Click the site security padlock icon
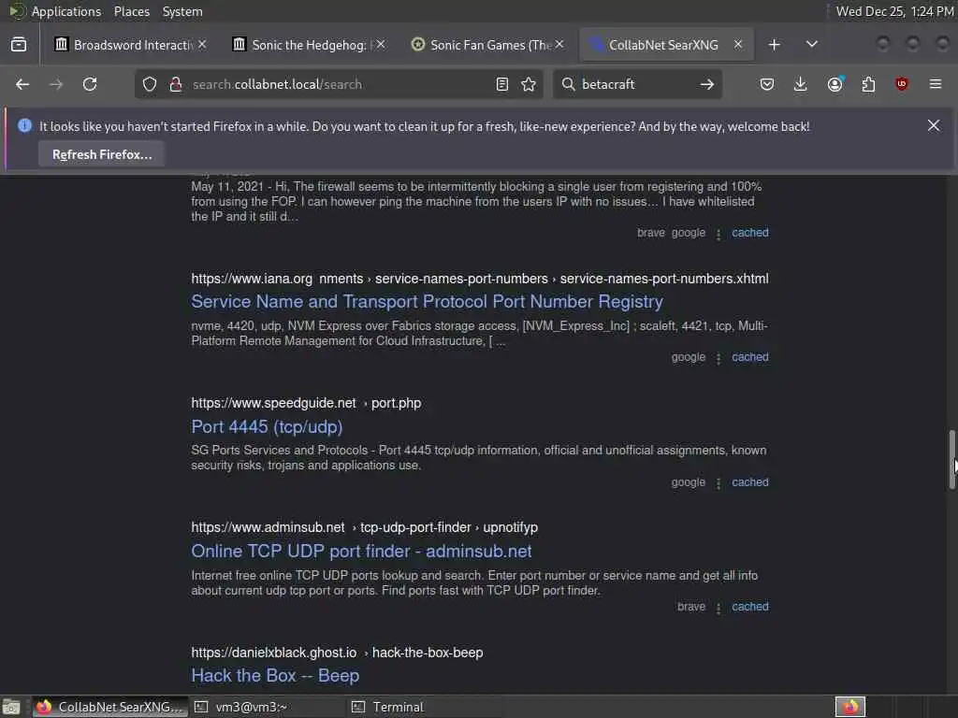The height and width of the screenshot is (718, 958). (176, 84)
